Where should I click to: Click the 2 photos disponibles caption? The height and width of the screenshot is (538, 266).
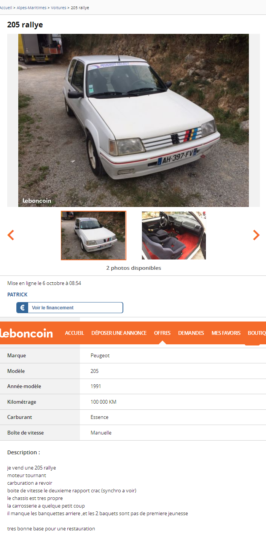[134, 268]
